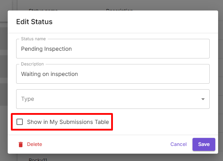Click the small "Description" floating label
The image size is (223, 161).
[x=32, y=64]
